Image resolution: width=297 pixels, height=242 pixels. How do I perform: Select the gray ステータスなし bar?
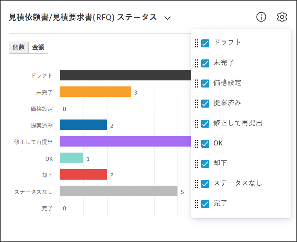pyautogui.click(x=119, y=191)
